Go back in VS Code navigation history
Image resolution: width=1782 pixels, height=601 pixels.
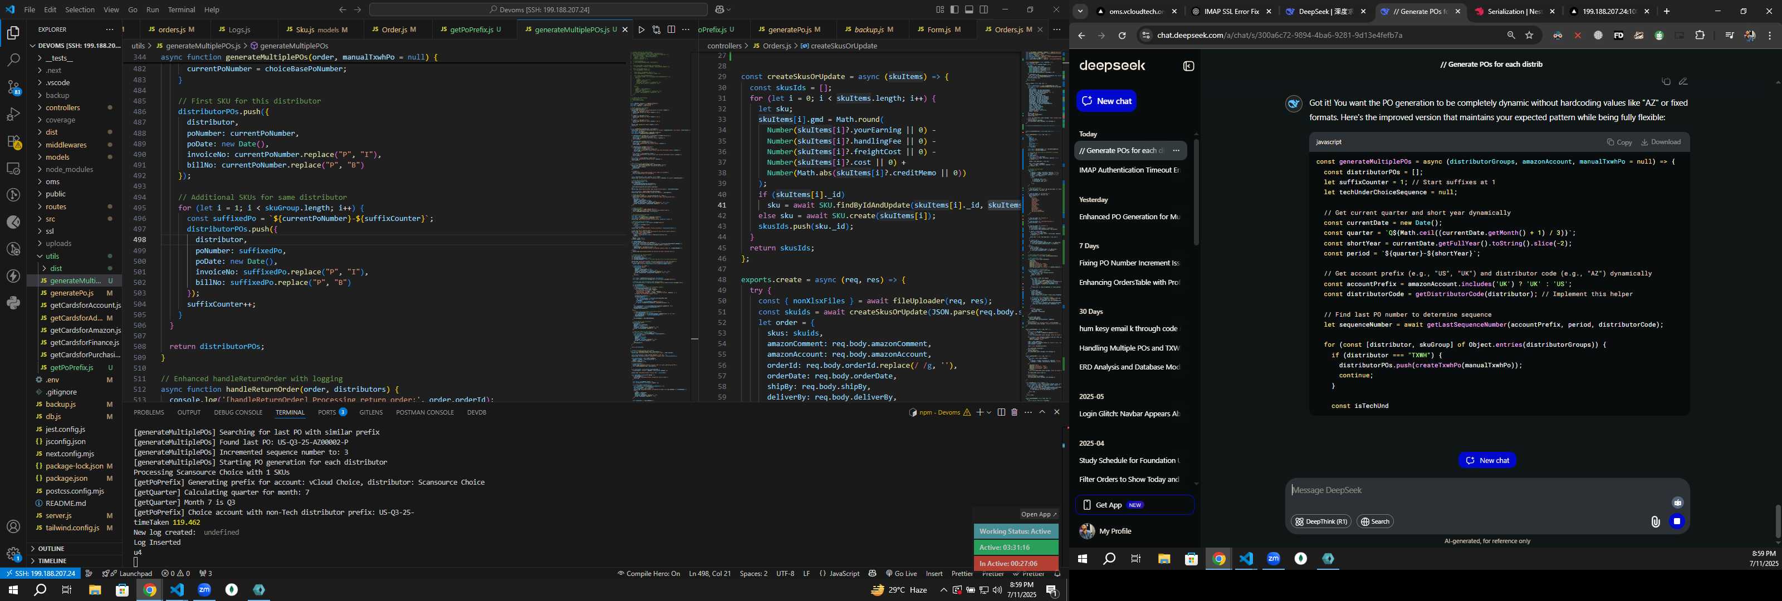[342, 9]
